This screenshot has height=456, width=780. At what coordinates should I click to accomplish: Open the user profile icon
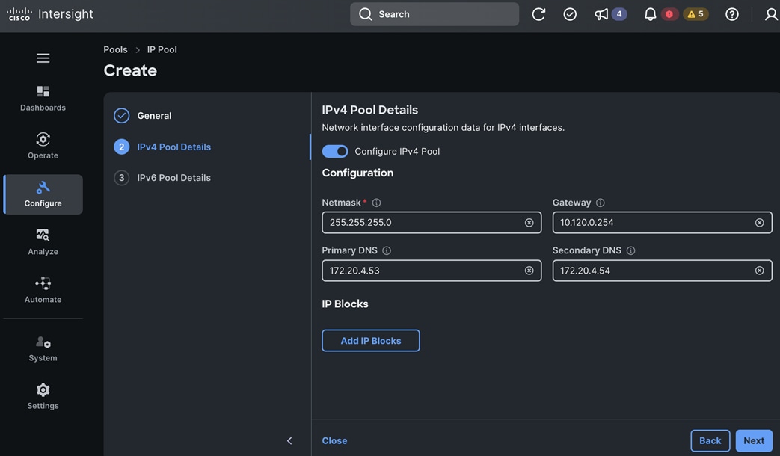[771, 14]
